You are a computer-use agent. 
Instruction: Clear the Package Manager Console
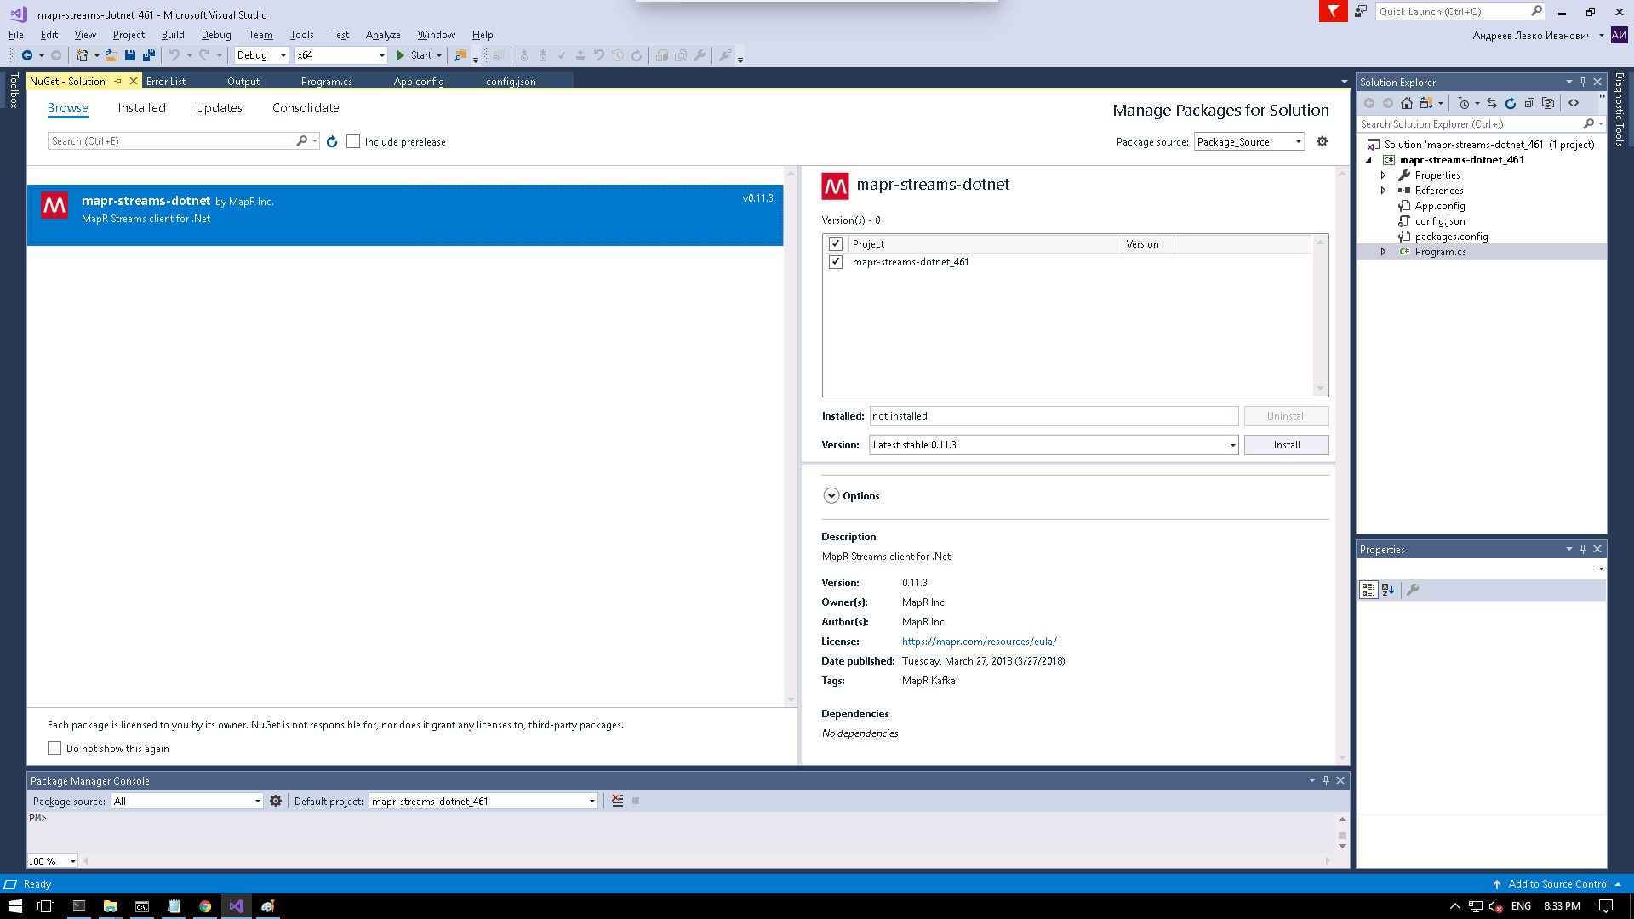618,801
